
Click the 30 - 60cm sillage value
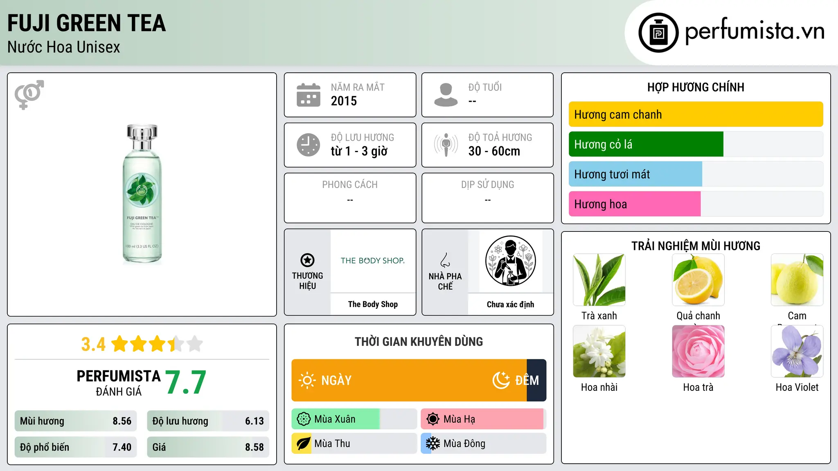(x=494, y=151)
